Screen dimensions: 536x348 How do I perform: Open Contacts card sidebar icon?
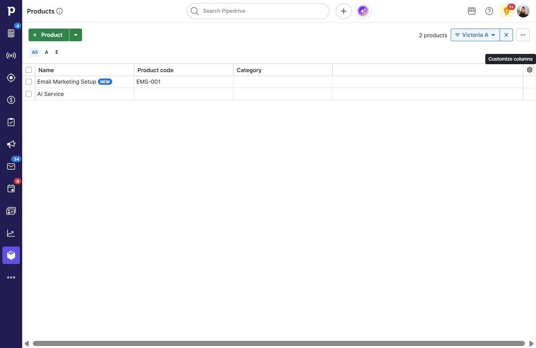11,211
